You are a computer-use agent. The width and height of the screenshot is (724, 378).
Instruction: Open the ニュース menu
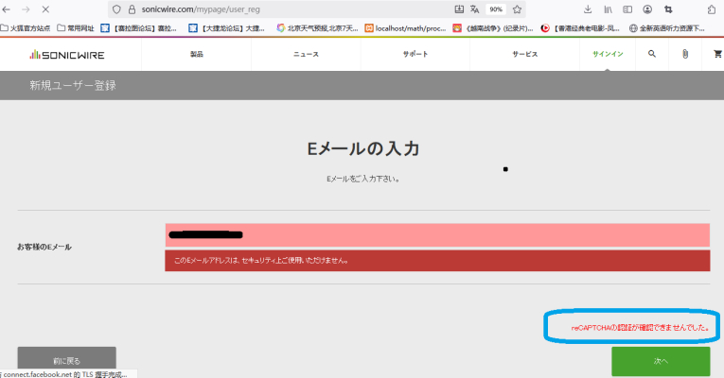pos(306,55)
